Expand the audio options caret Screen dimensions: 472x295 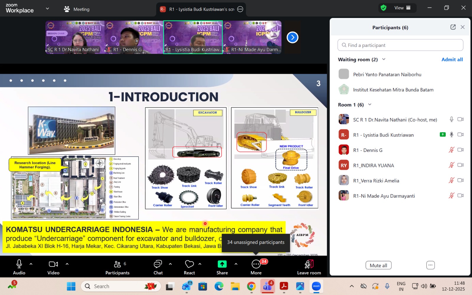31,264
